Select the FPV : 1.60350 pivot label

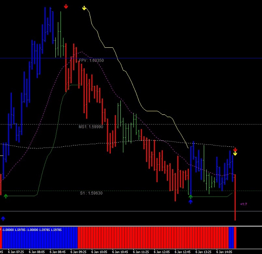(91, 60)
